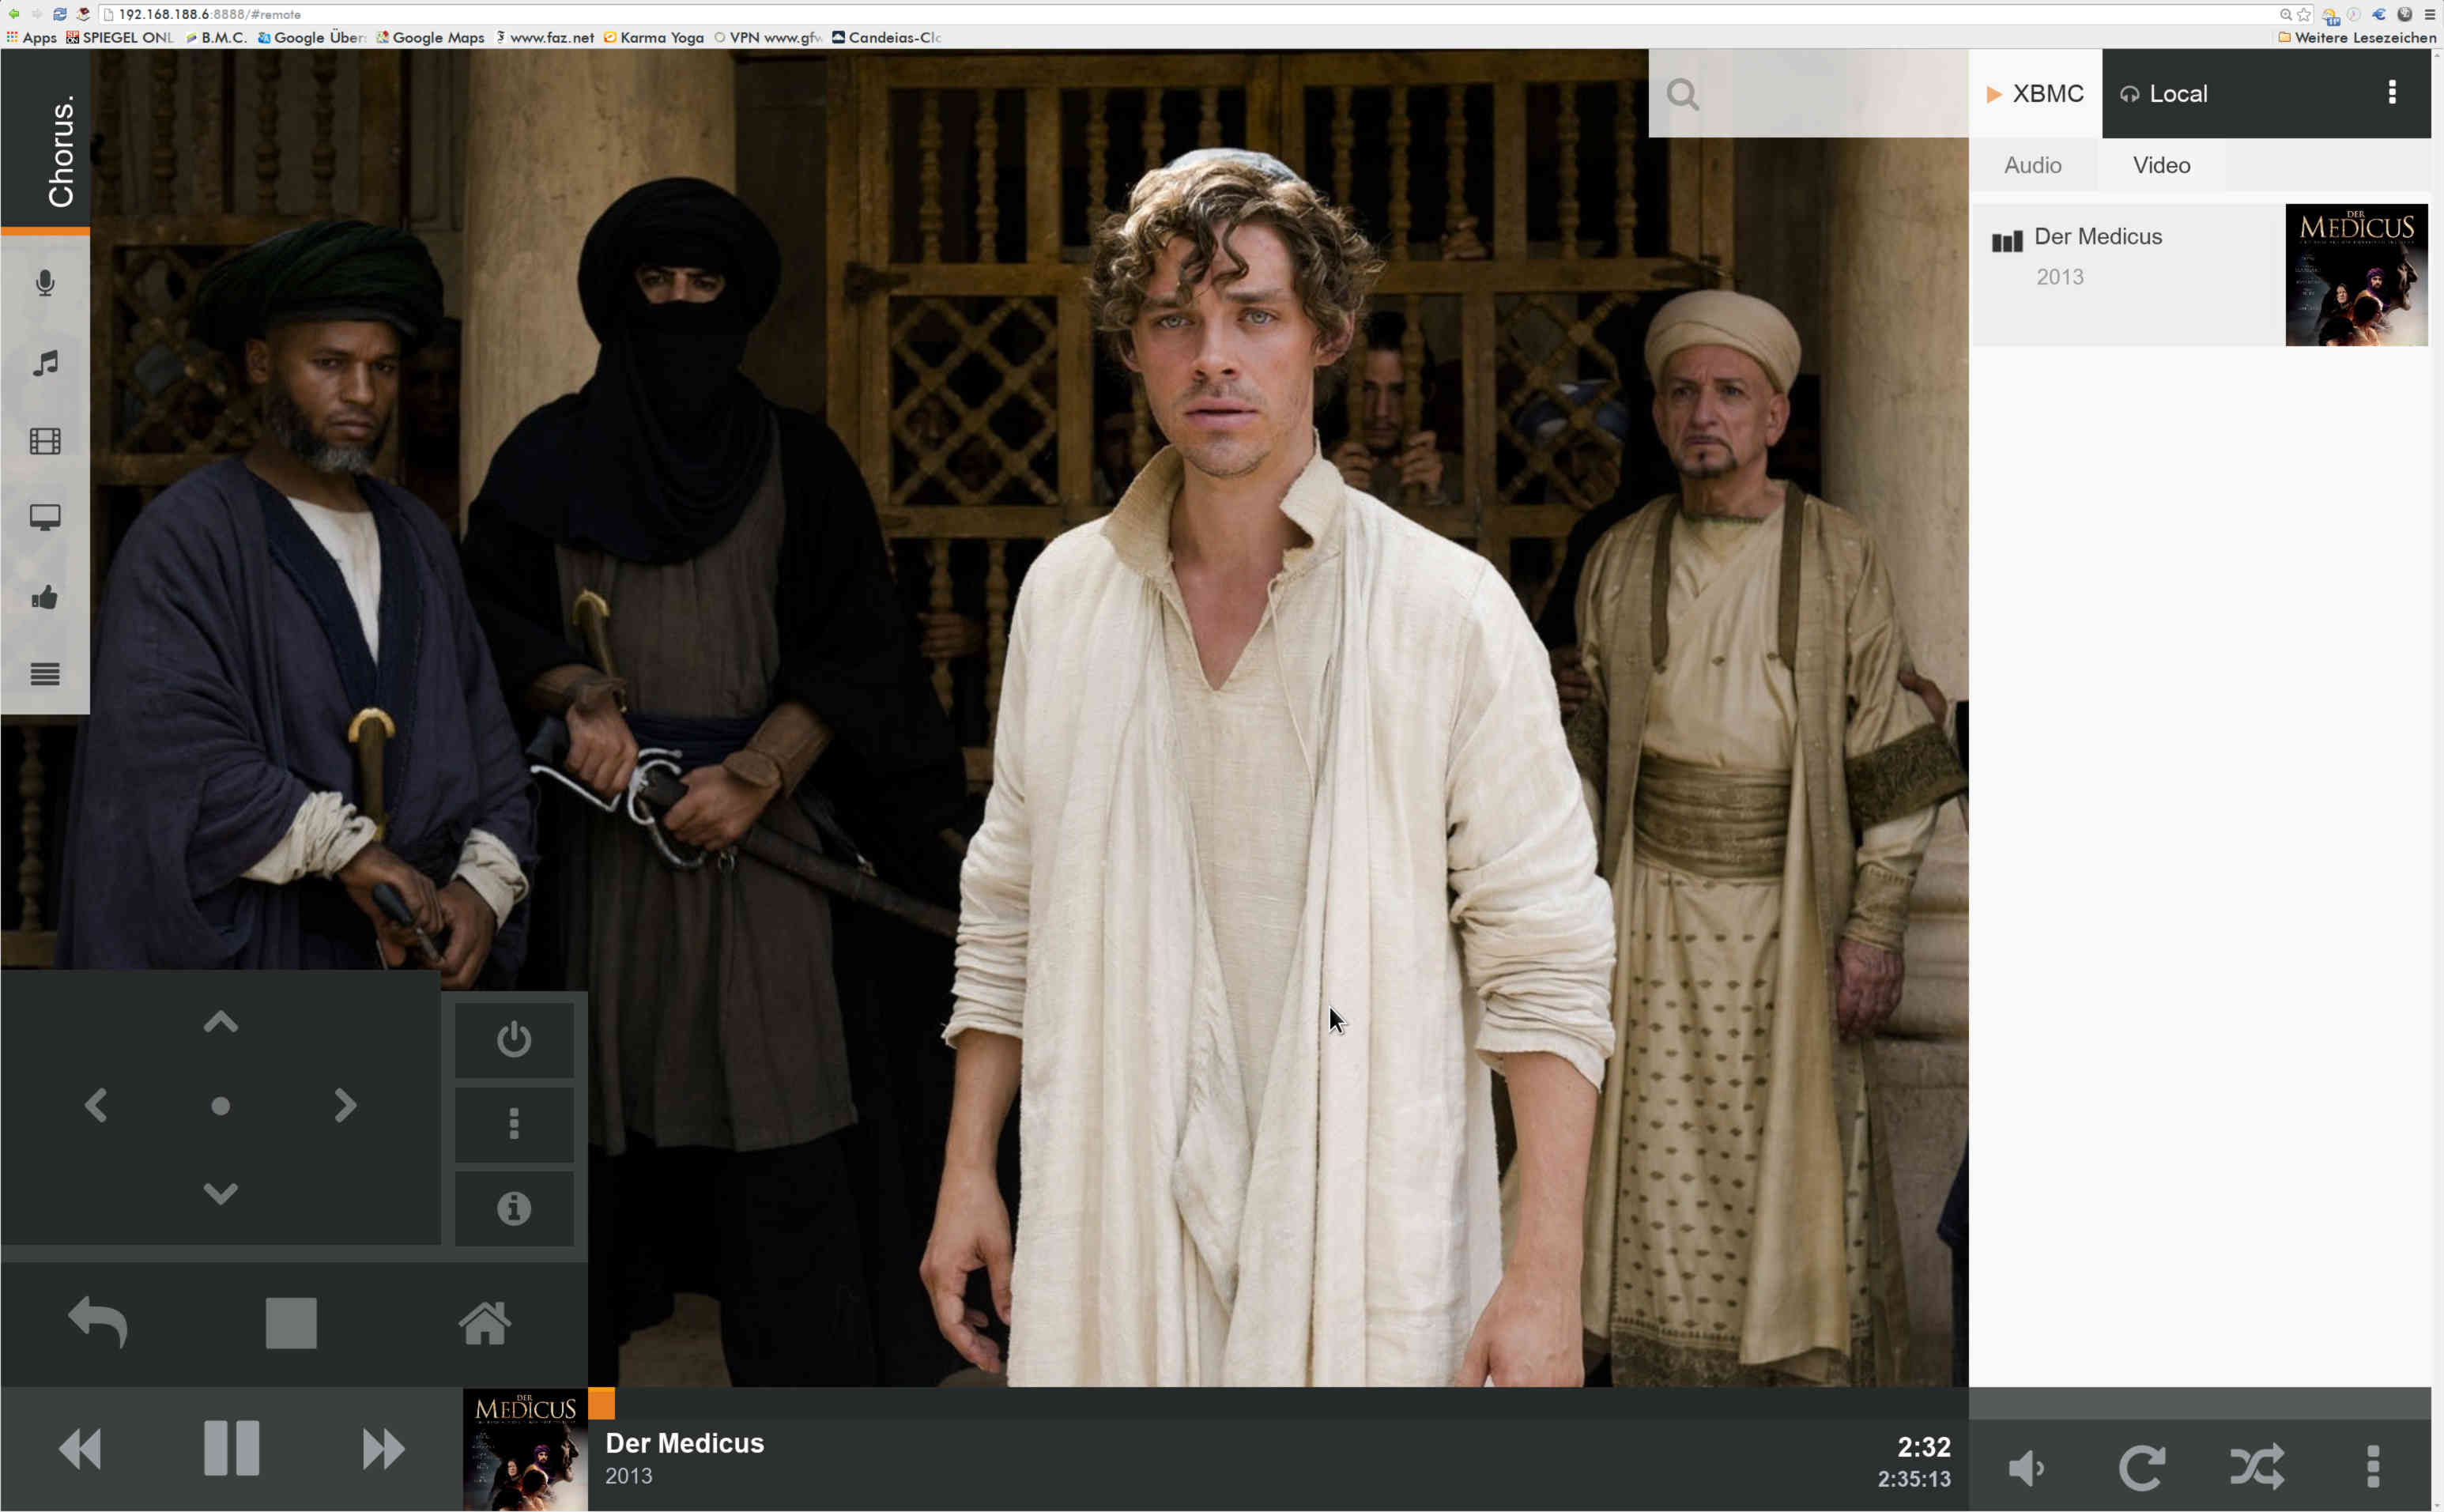Click the right arrow on remote pad

click(345, 1105)
